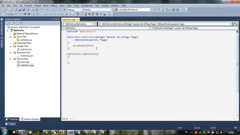Comment out selected lines icon
Screen dimensions: 240x135
click(x=34, y=14)
